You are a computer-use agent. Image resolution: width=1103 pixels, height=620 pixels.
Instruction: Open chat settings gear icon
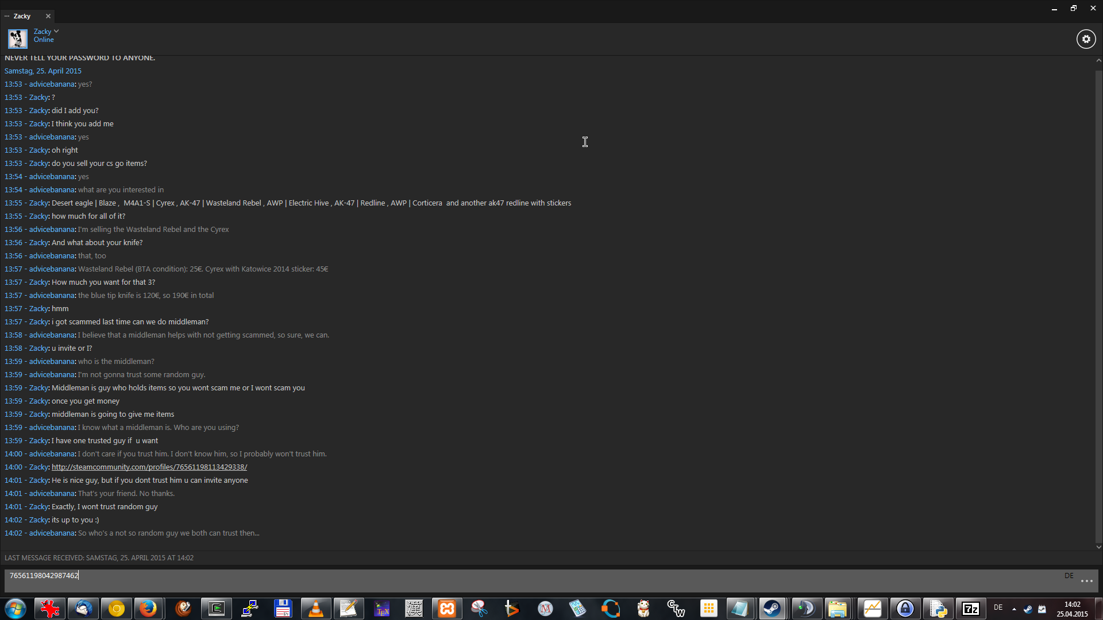pyautogui.click(x=1086, y=39)
